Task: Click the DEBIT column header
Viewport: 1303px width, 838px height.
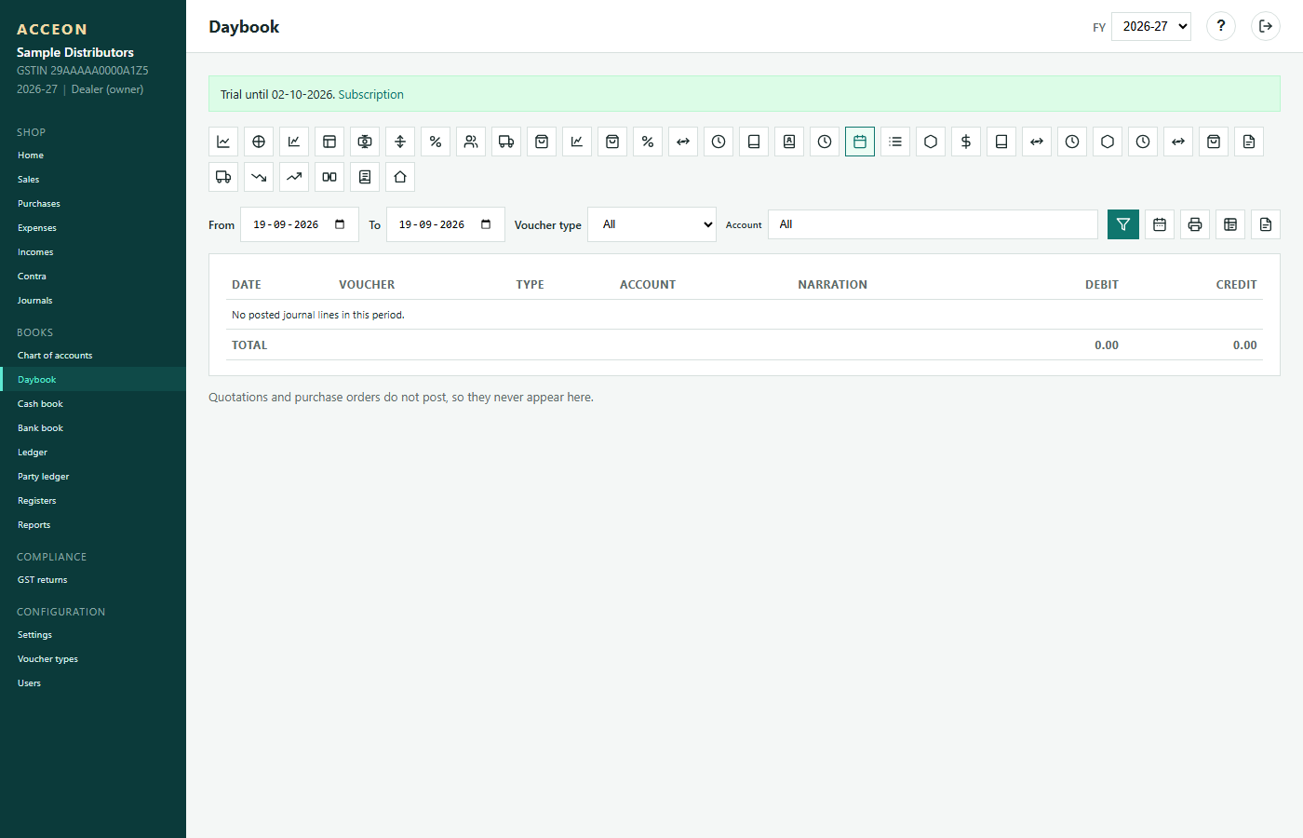Action: 1102,285
